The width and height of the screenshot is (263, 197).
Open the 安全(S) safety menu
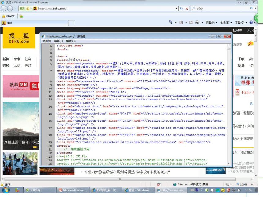pos(226,22)
